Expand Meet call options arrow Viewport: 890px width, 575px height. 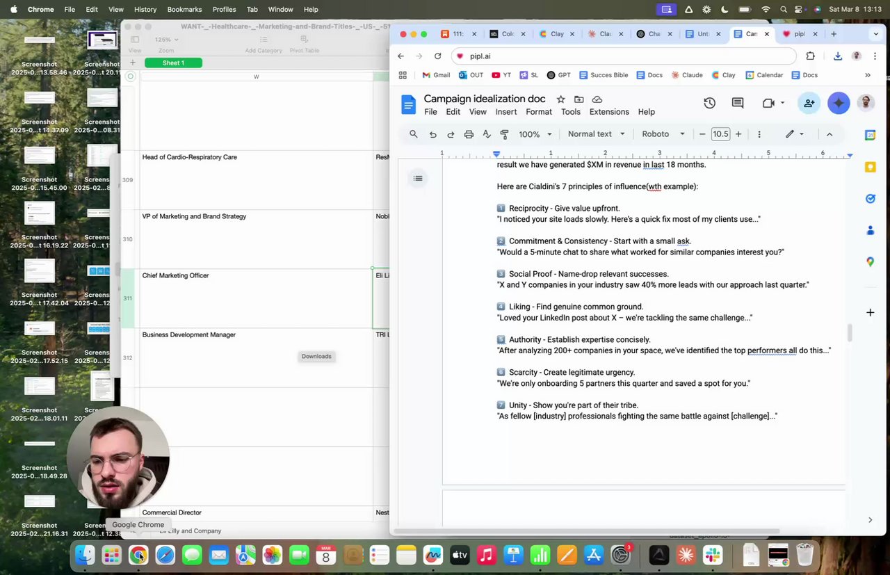[782, 103]
